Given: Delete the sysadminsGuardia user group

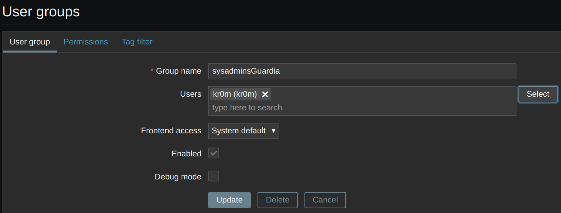Looking at the screenshot, I should click(x=277, y=200).
